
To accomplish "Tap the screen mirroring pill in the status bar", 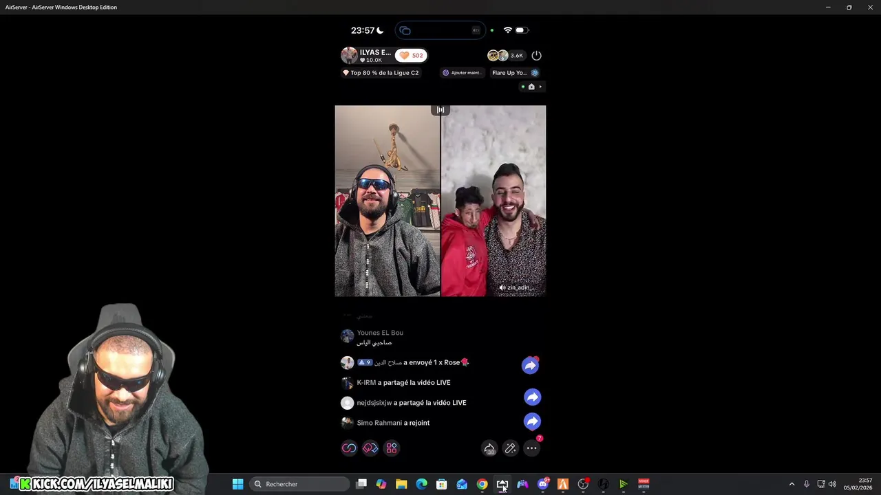I will [x=440, y=30].
